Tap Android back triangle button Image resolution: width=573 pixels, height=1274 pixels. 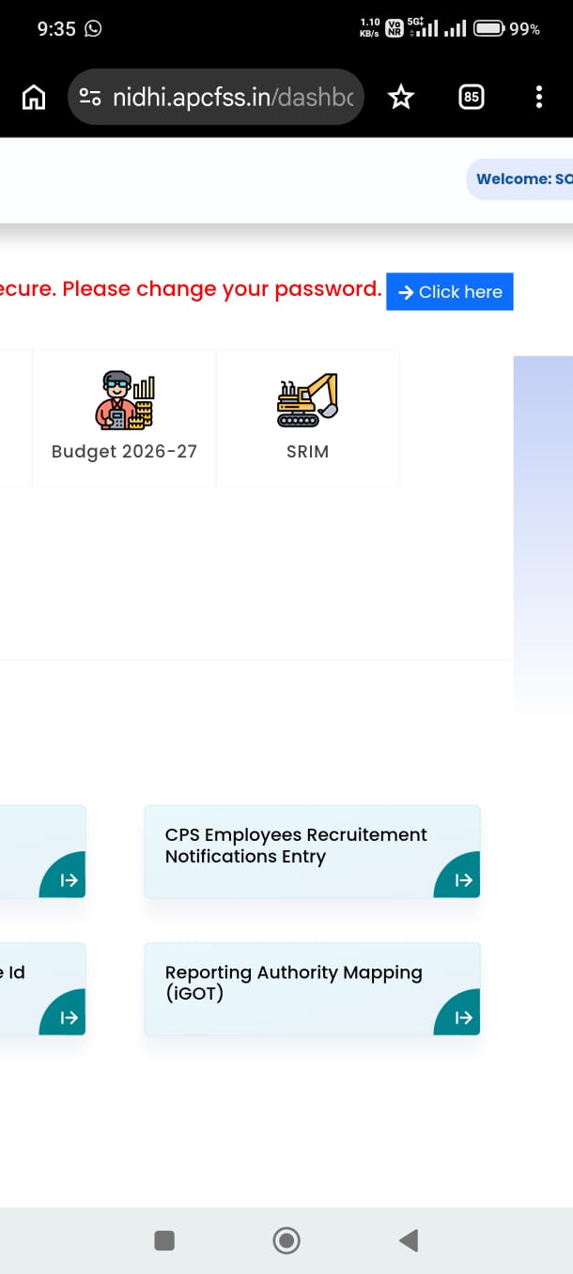click(408, 1241)
